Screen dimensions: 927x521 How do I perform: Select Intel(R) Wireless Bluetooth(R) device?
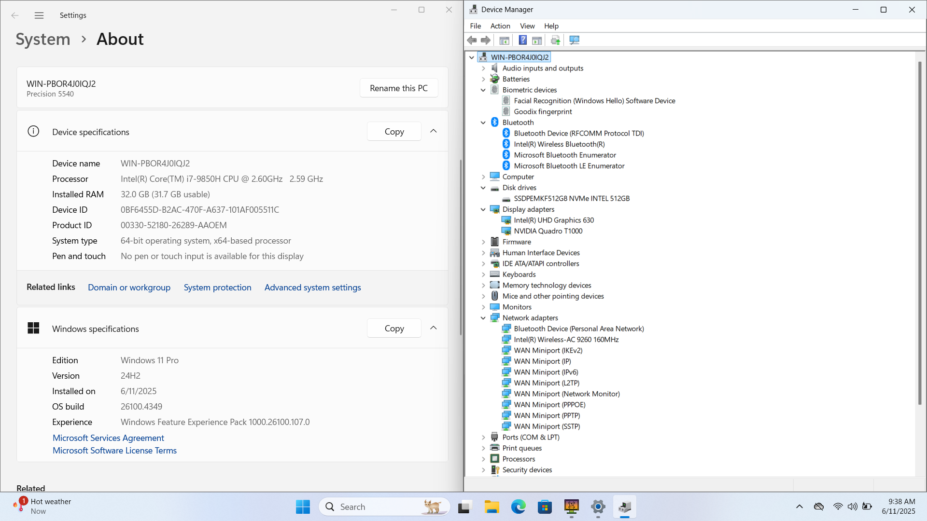pos(559,144)
